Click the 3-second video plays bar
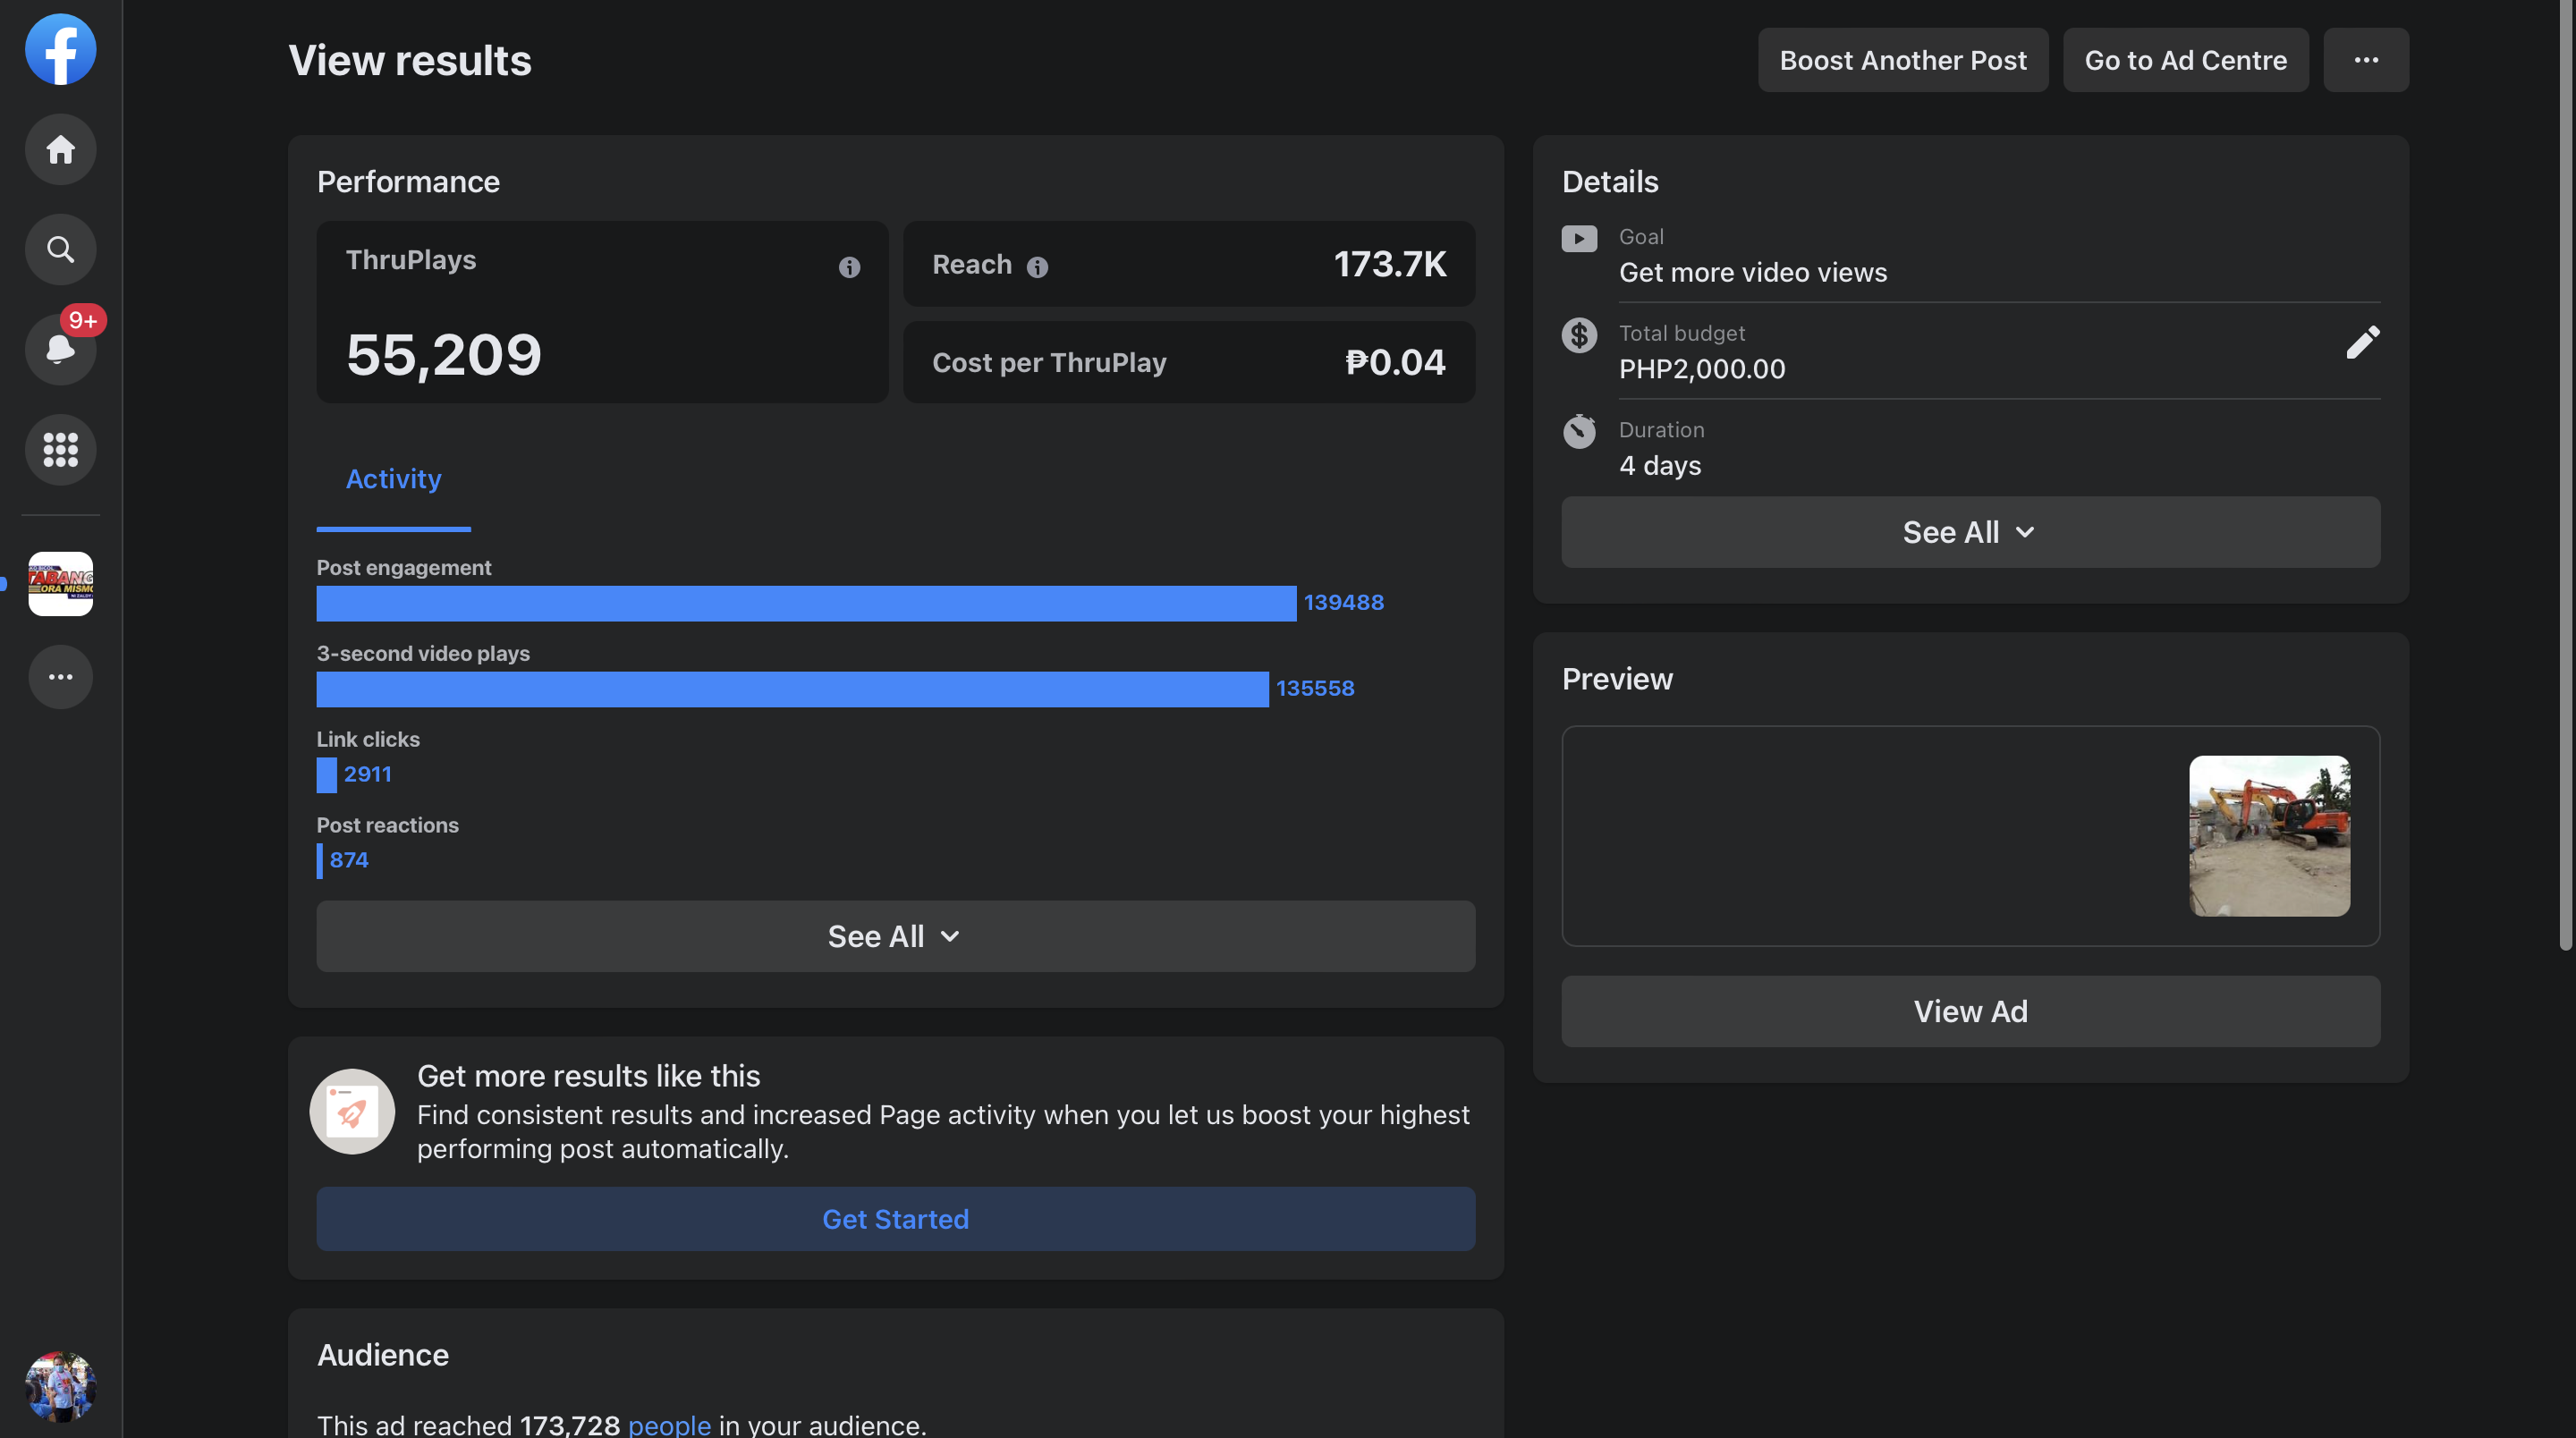The height and width of the screenshot is (1438, 2576). click(x=792, y=689)
